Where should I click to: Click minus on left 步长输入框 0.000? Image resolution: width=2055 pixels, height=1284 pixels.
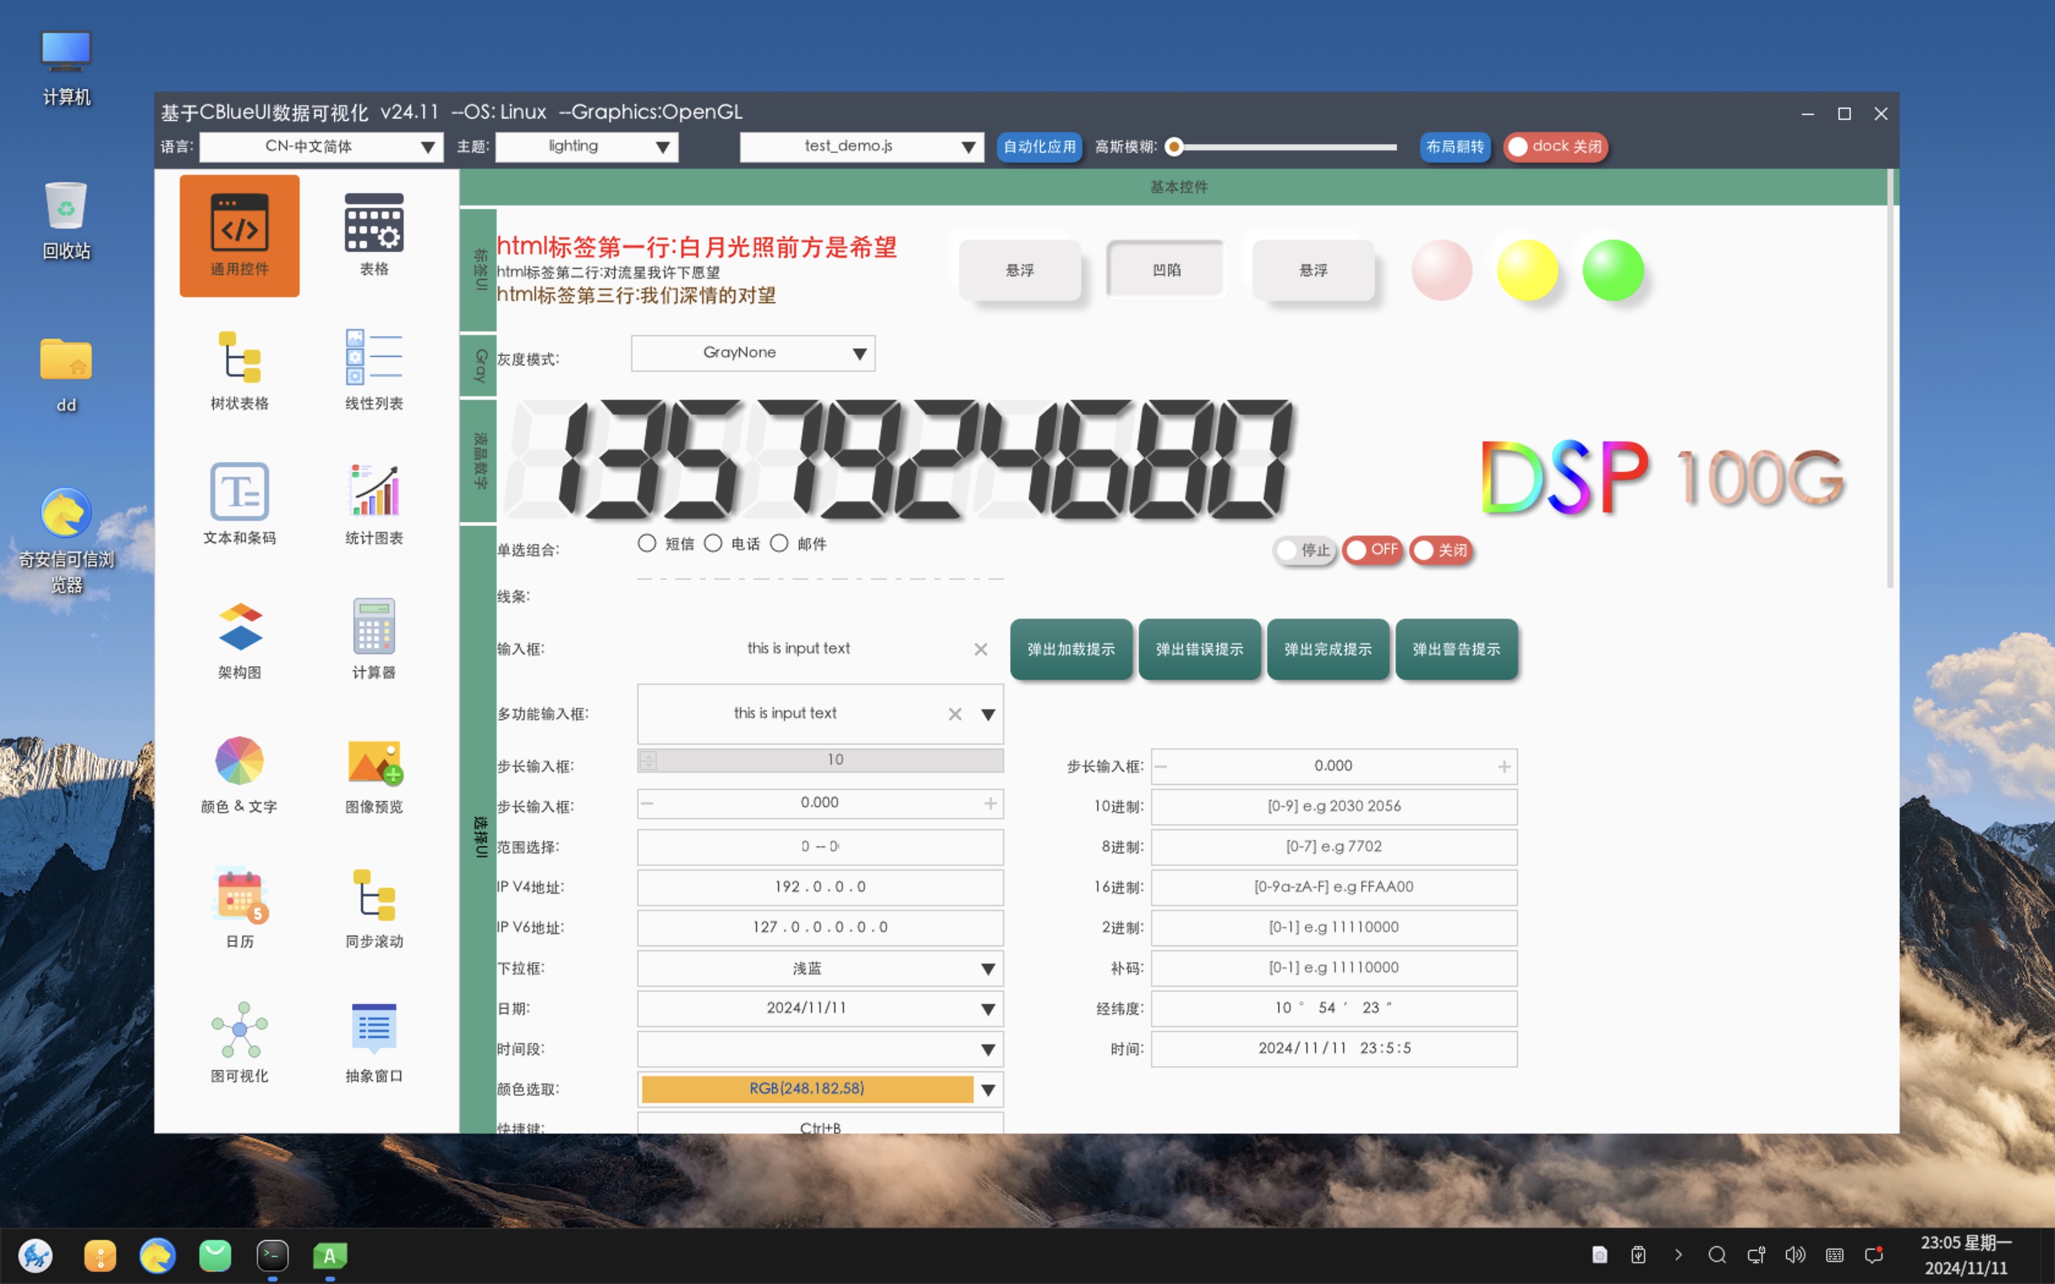point(647,803)
